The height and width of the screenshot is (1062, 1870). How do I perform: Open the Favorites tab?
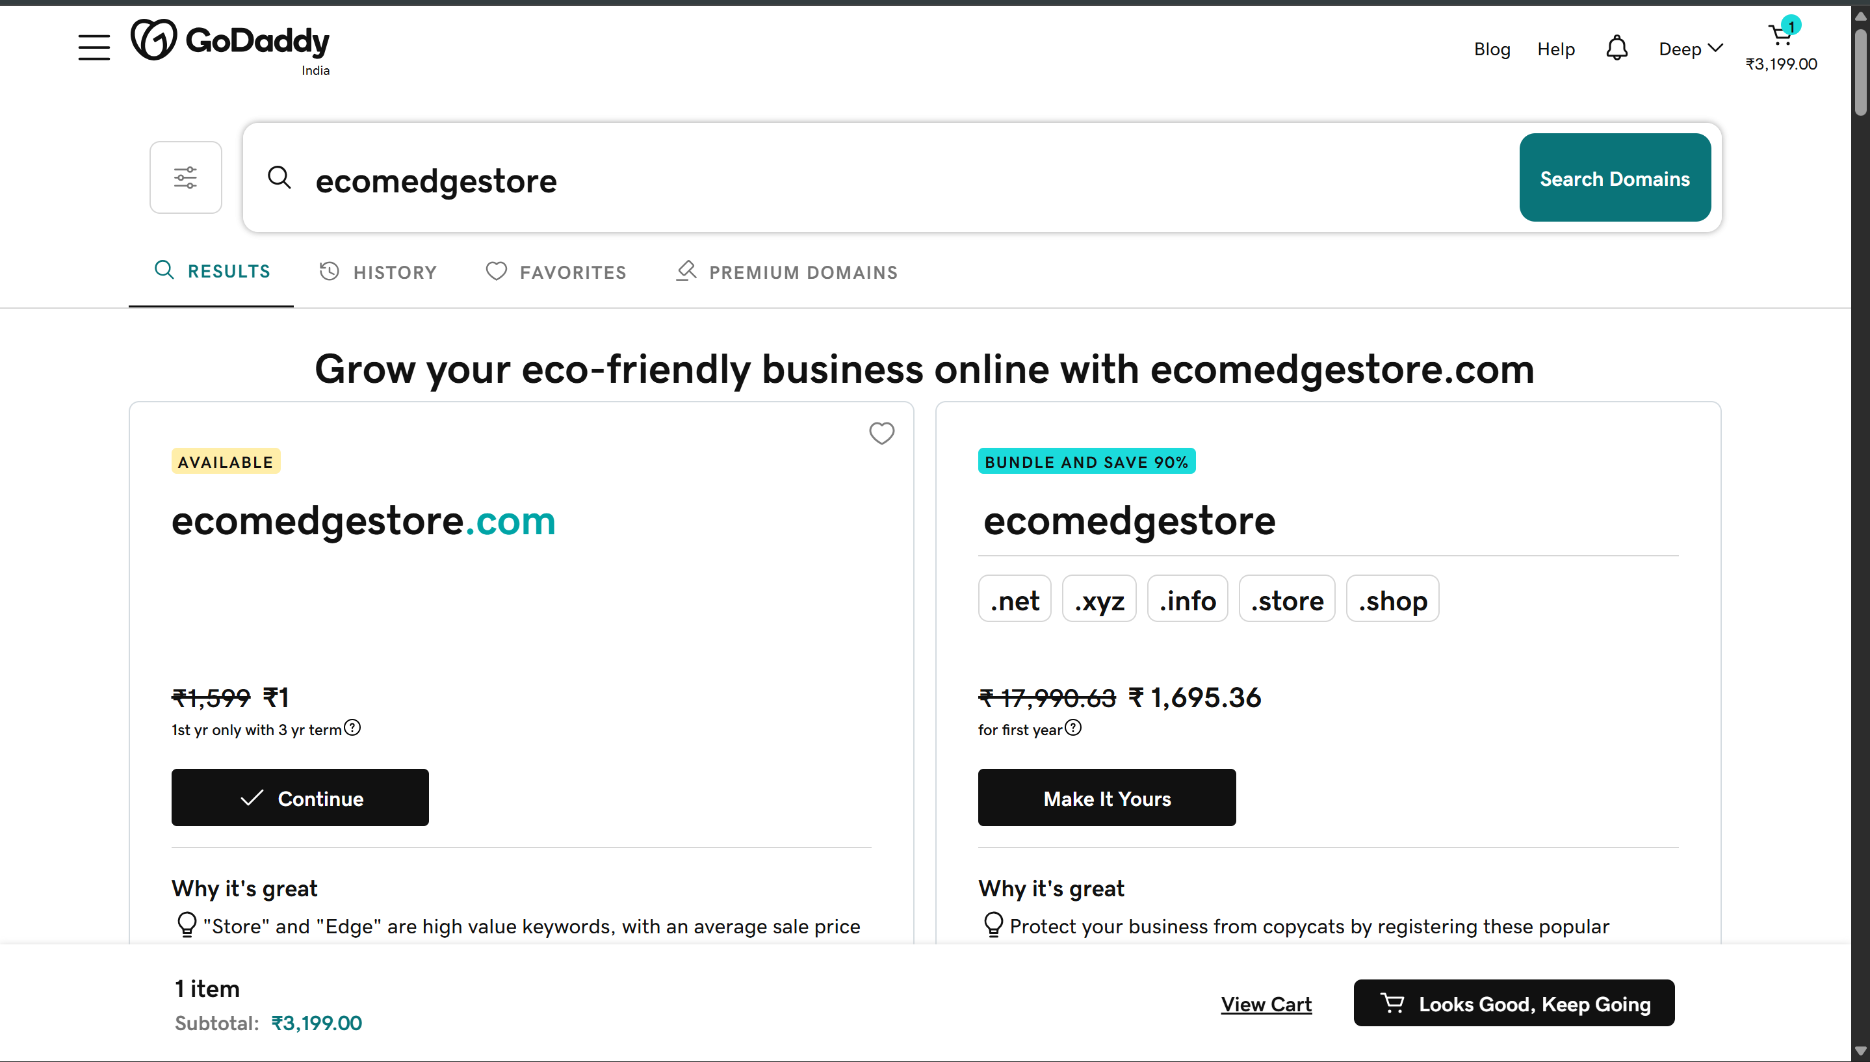point(556,271)
